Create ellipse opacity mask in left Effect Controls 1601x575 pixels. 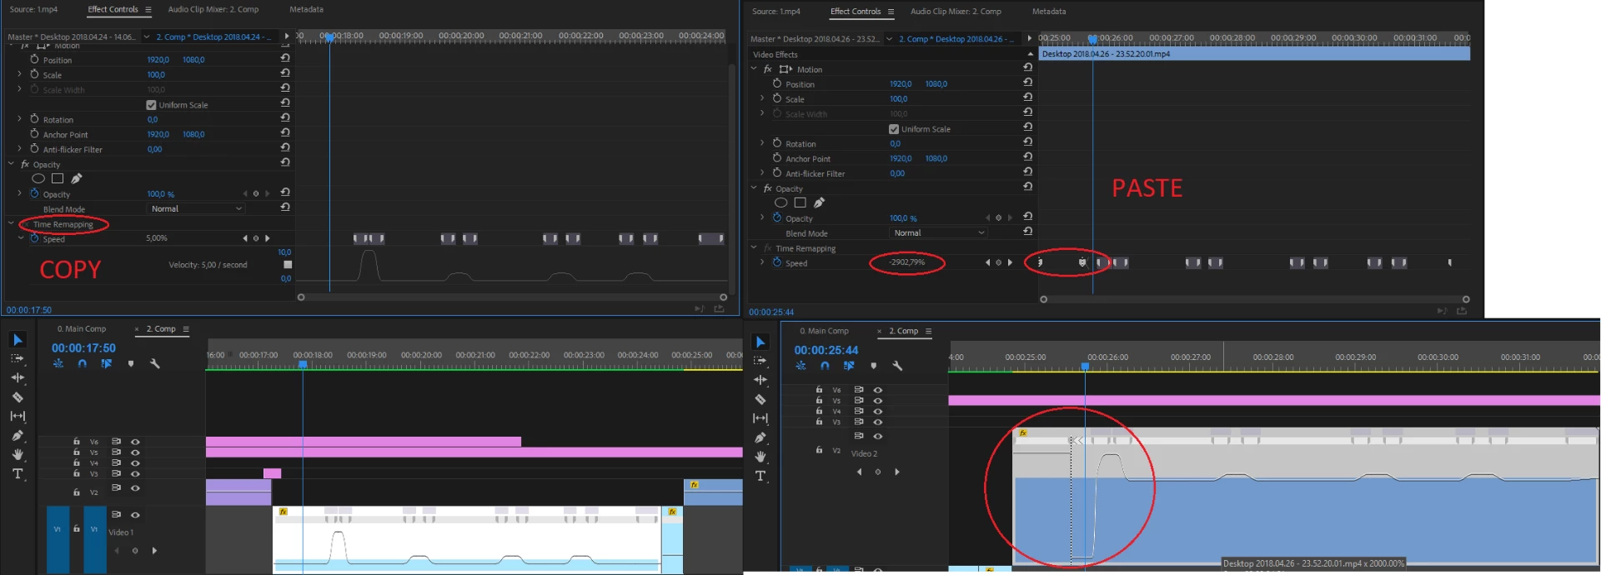(x=38, y=178)
